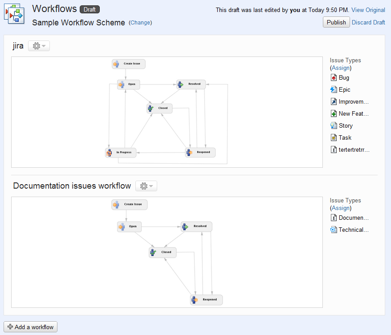This screenshot has width=391, height=335.
Task: Click Create Issue node in jira diagram
Action: 129,64
